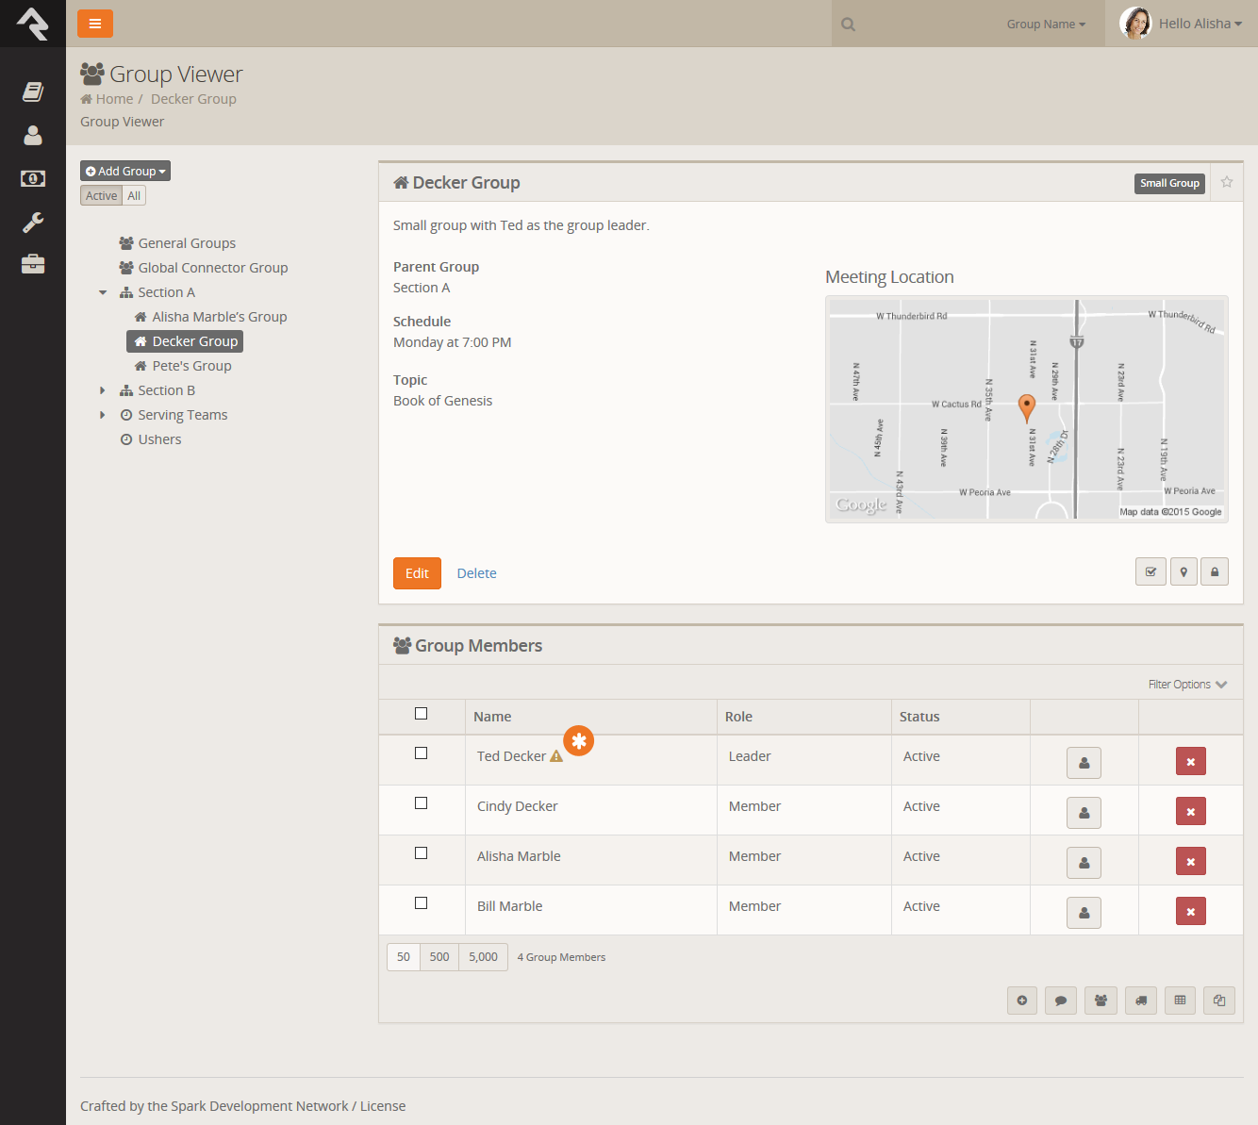
Task: Click the plus icon to add group member
Action: [1022, 1001]
